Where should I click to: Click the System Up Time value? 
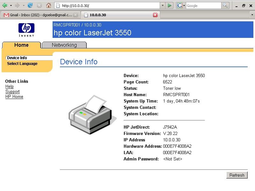point(181,101)
